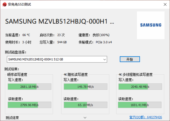Click the sequential read speed bar 2799.96 MB/s

pyautogui.click(x=29, y=104)
